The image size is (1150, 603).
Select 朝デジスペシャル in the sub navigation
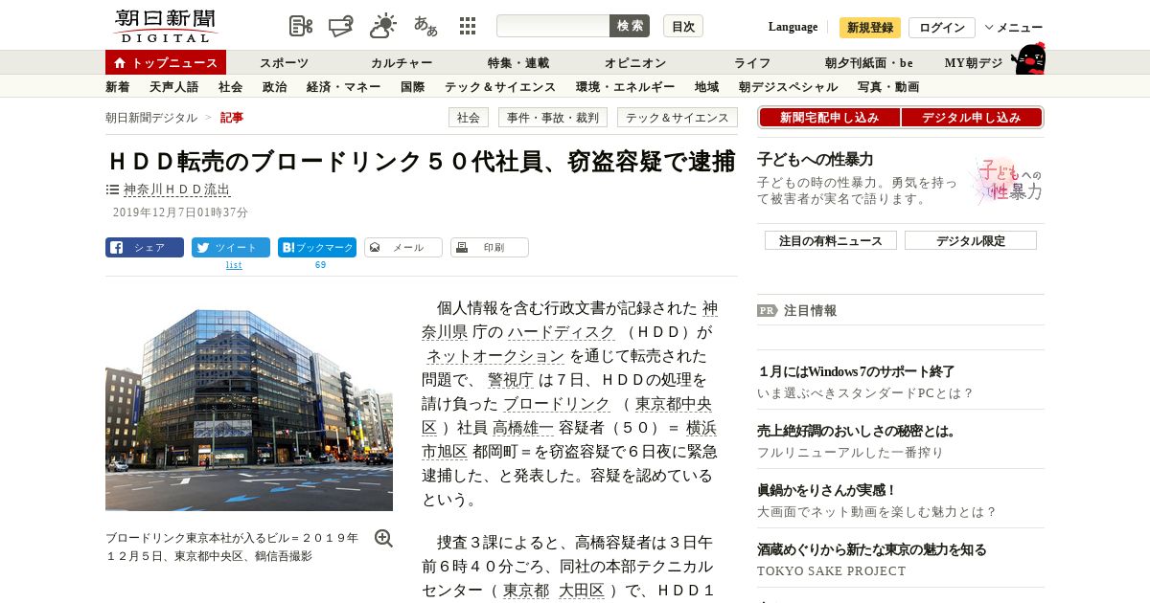788,87
